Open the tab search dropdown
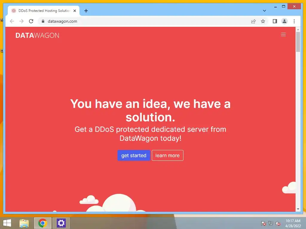Image resolution: width=306 pixels, height=229 pixels. [264, 11]
